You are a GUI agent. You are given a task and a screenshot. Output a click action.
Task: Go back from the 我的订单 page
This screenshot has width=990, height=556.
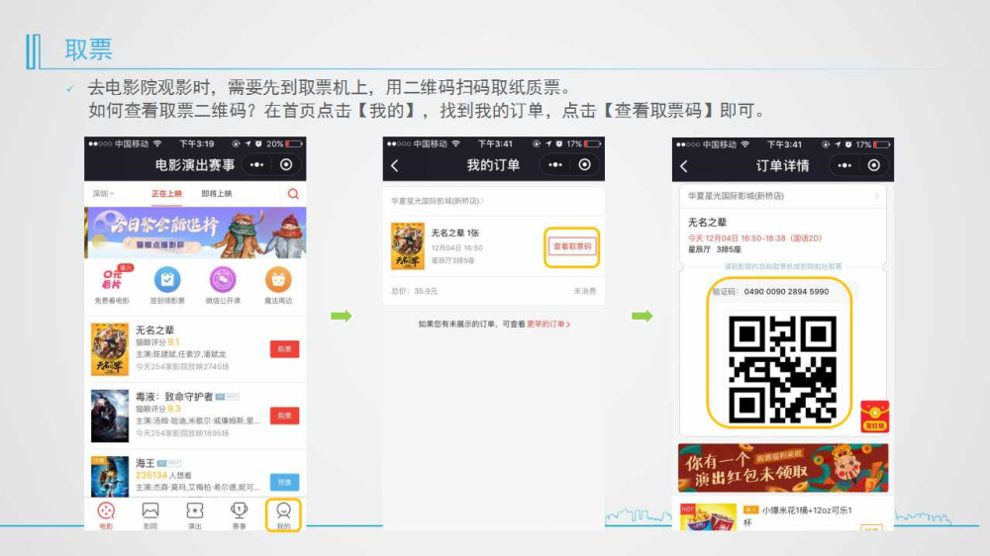point(394,165)
